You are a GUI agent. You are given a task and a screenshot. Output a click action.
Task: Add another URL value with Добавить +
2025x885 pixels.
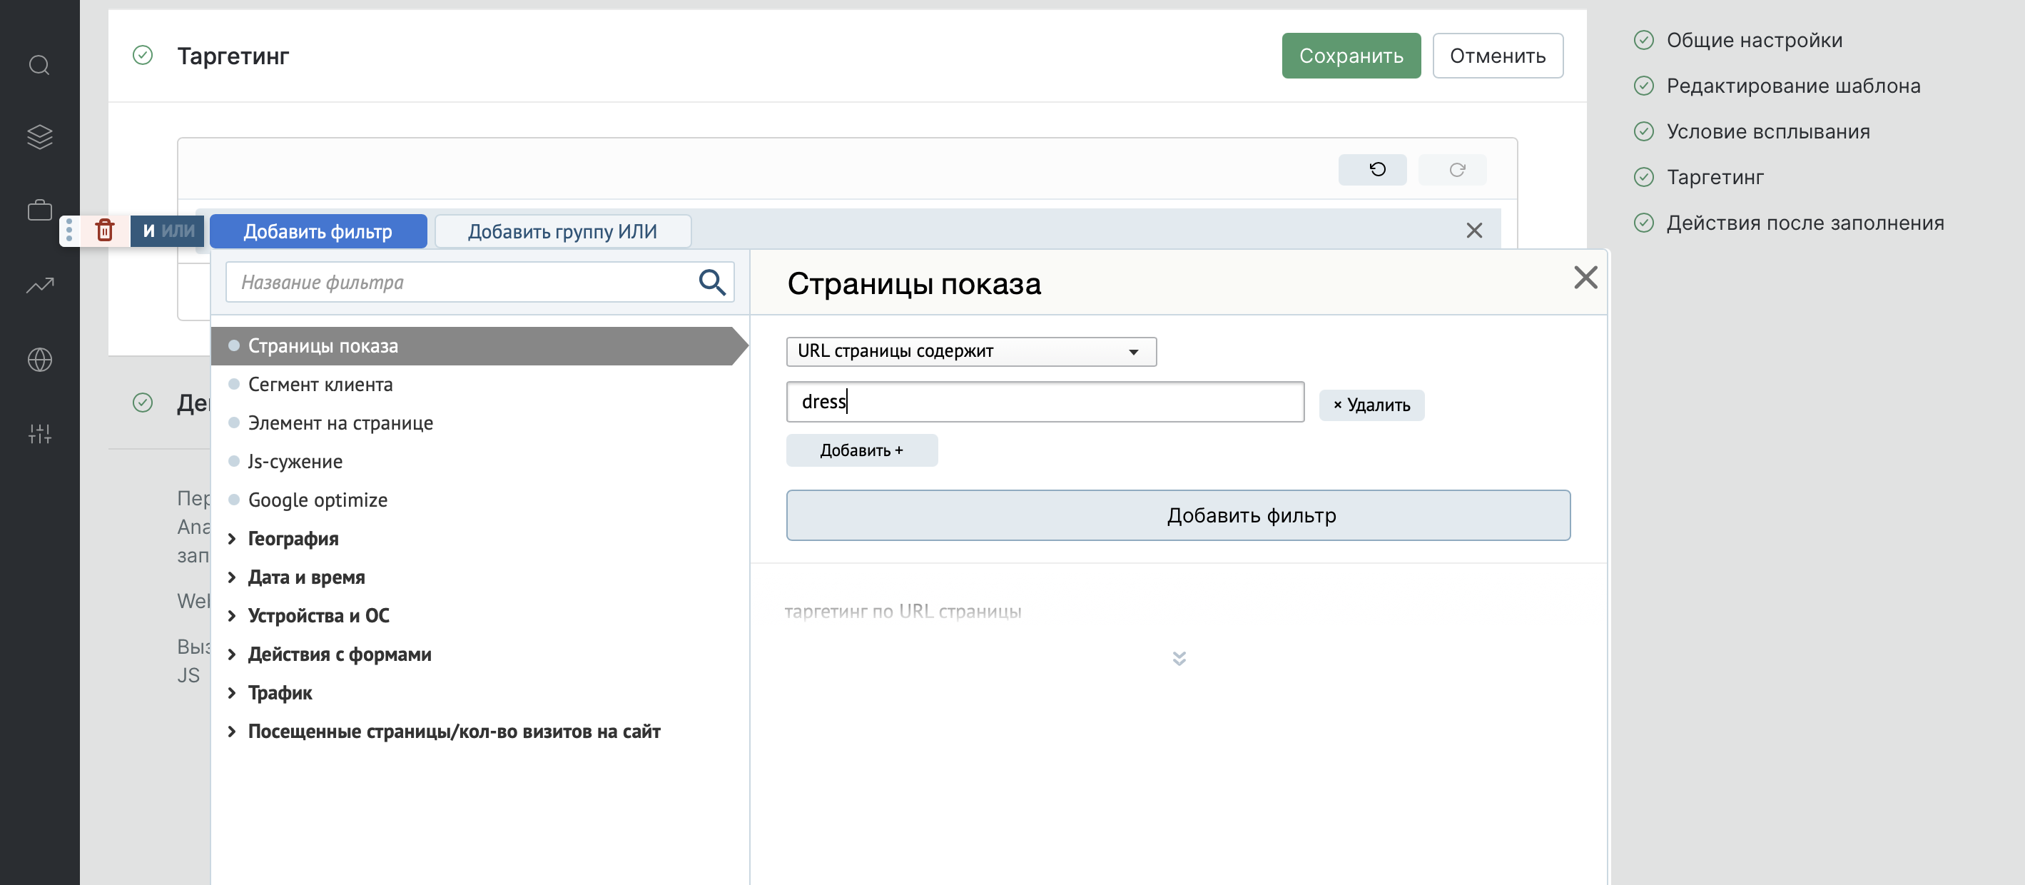[x=861, y=450]
